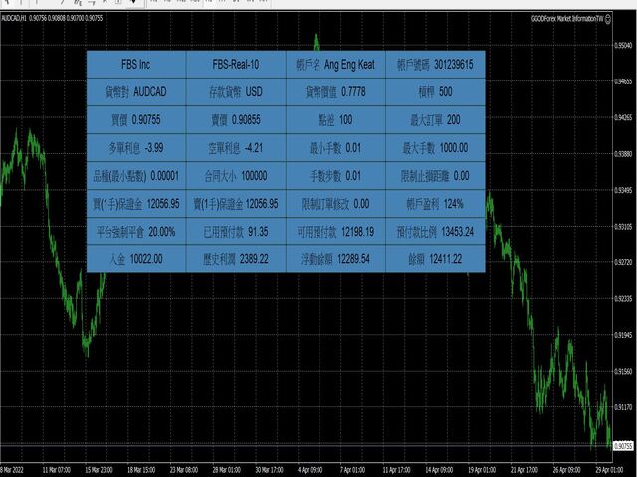This screenshot has width=637, height=477.
Task: Click the 0.95040 price axis label
Action: pyautogui.click(x=623, y=46)
